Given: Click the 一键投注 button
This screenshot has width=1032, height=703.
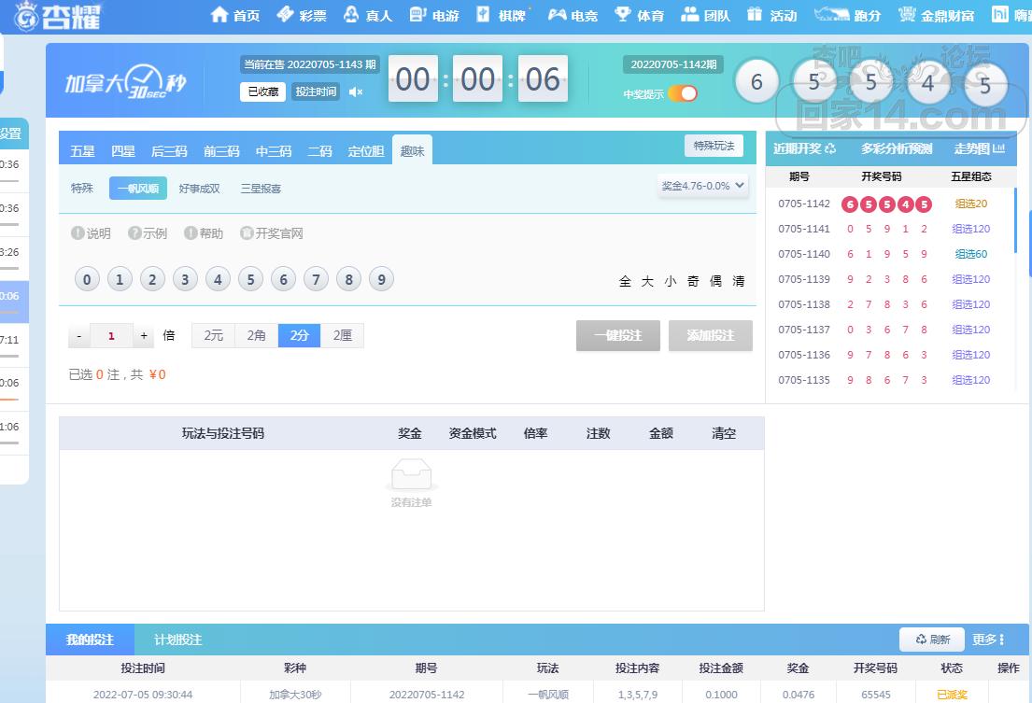Looking at the screenshot, I should point(617,335).
